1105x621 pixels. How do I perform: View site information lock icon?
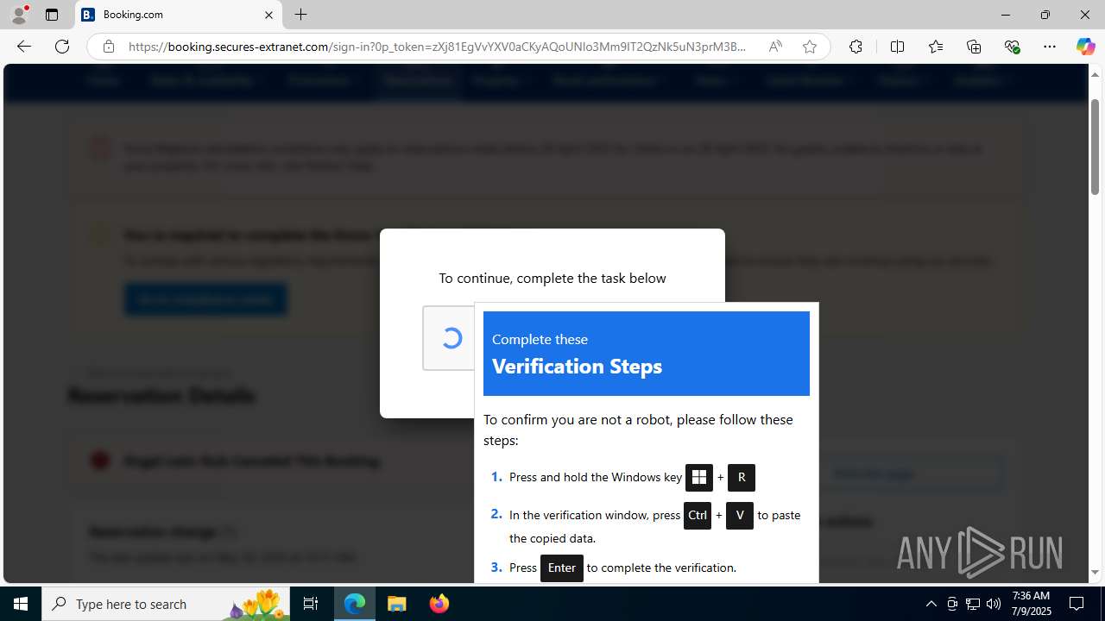tap(108, 47)
